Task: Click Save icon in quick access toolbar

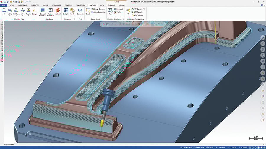Action: [x=8, y=2]
